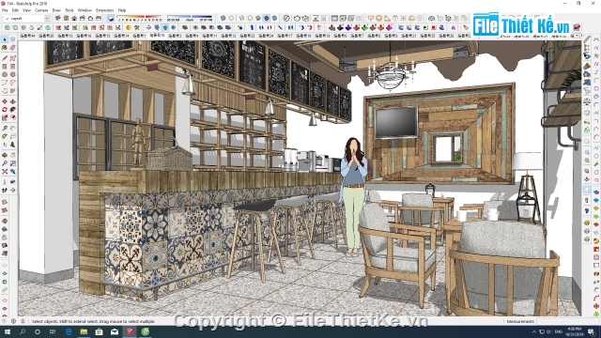Click the wall-mounted TV in the model
Screen dimensions: 601x338
[396, 123]
